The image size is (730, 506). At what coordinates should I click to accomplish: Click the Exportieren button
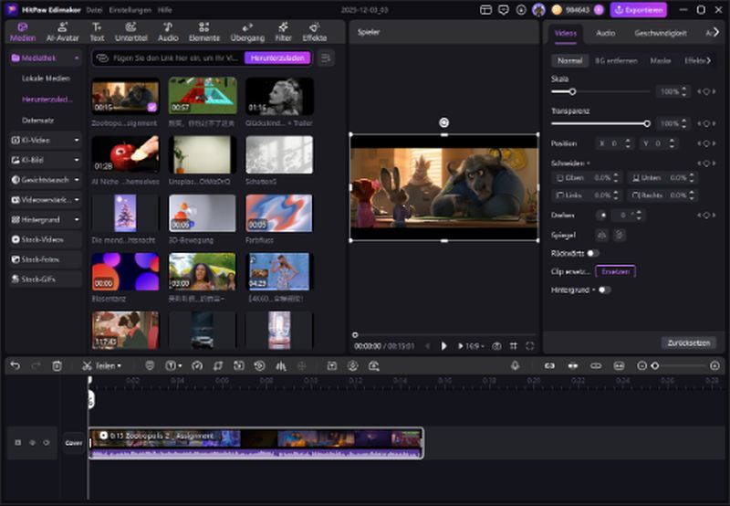tap(639, 10)
